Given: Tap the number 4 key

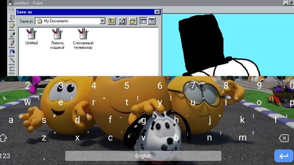Looking at the screenshot, I should tap(94, 86).
